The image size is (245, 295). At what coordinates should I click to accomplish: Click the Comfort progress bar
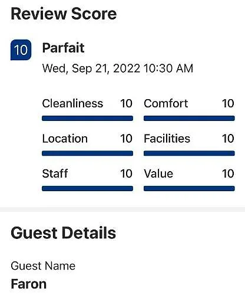point(189,118)
